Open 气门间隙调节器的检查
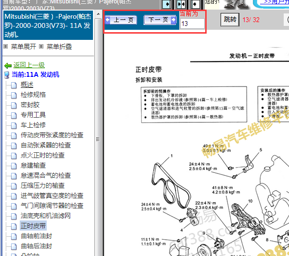The height and width of the screenshot is (256, 289). (52, 206)
